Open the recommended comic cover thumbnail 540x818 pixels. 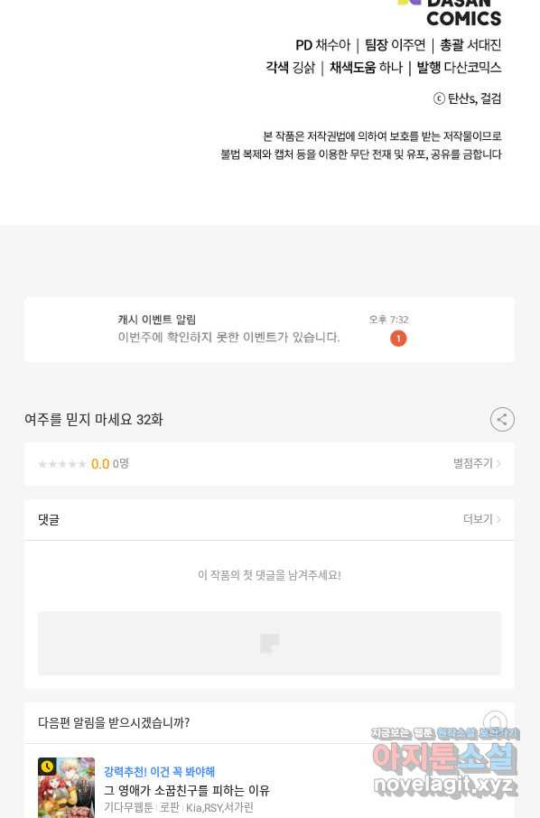point(66,787)
